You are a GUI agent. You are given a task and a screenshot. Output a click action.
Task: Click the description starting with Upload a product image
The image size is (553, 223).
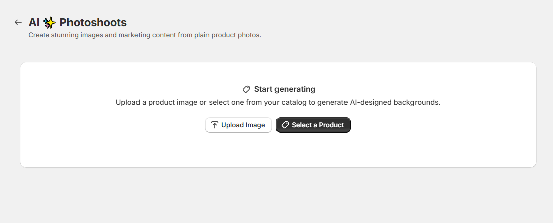(278, 102)
